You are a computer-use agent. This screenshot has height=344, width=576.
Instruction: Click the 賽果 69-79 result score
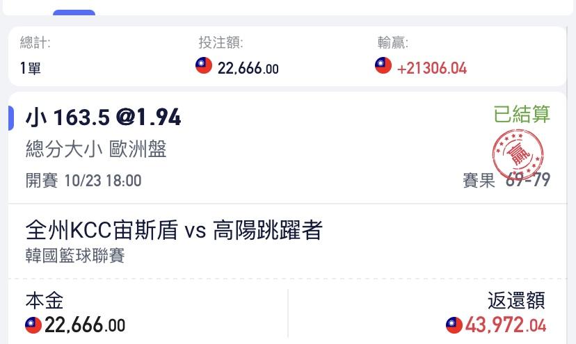506,181
